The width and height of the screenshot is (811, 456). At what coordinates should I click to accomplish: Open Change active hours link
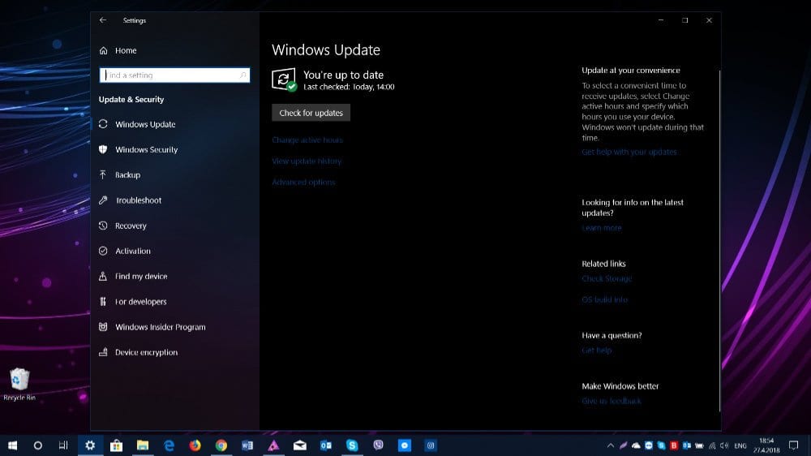[x=307, y=140]
